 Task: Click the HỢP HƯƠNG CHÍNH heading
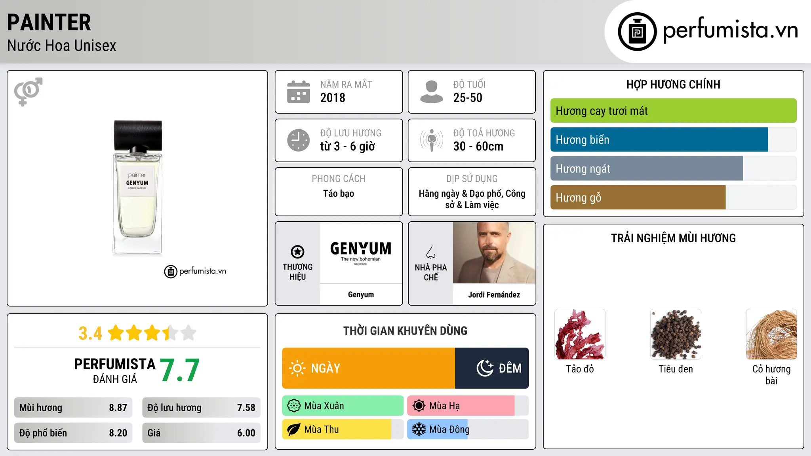coord(673,84)
